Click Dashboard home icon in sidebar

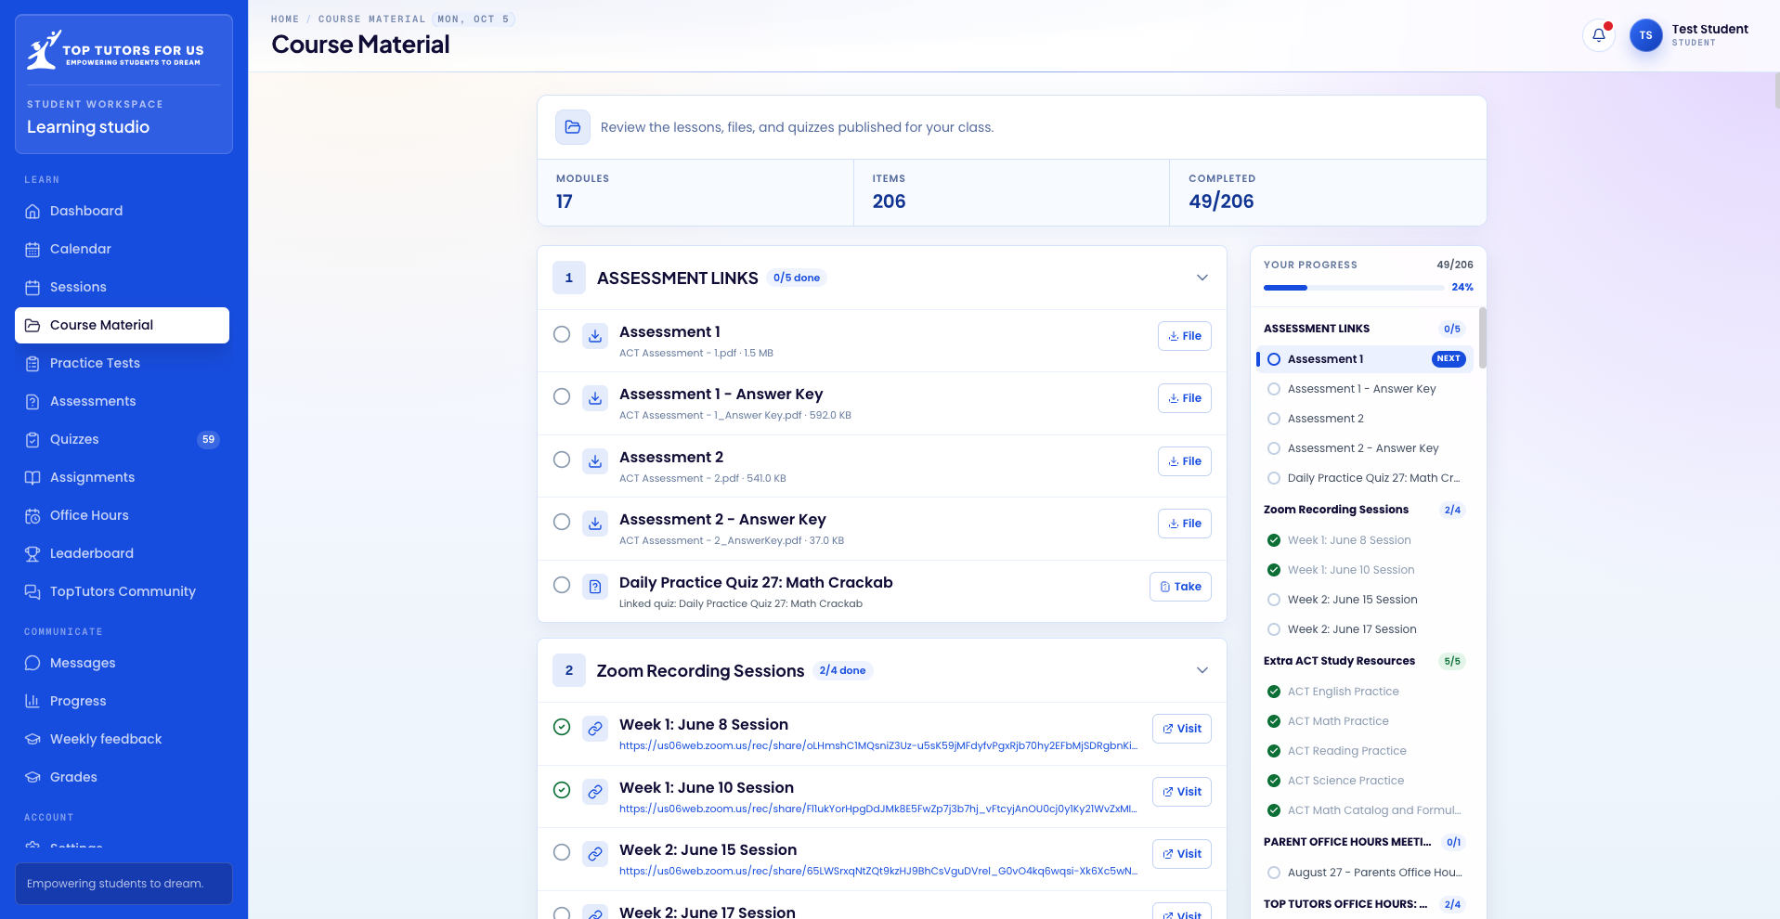pos(32,211)
